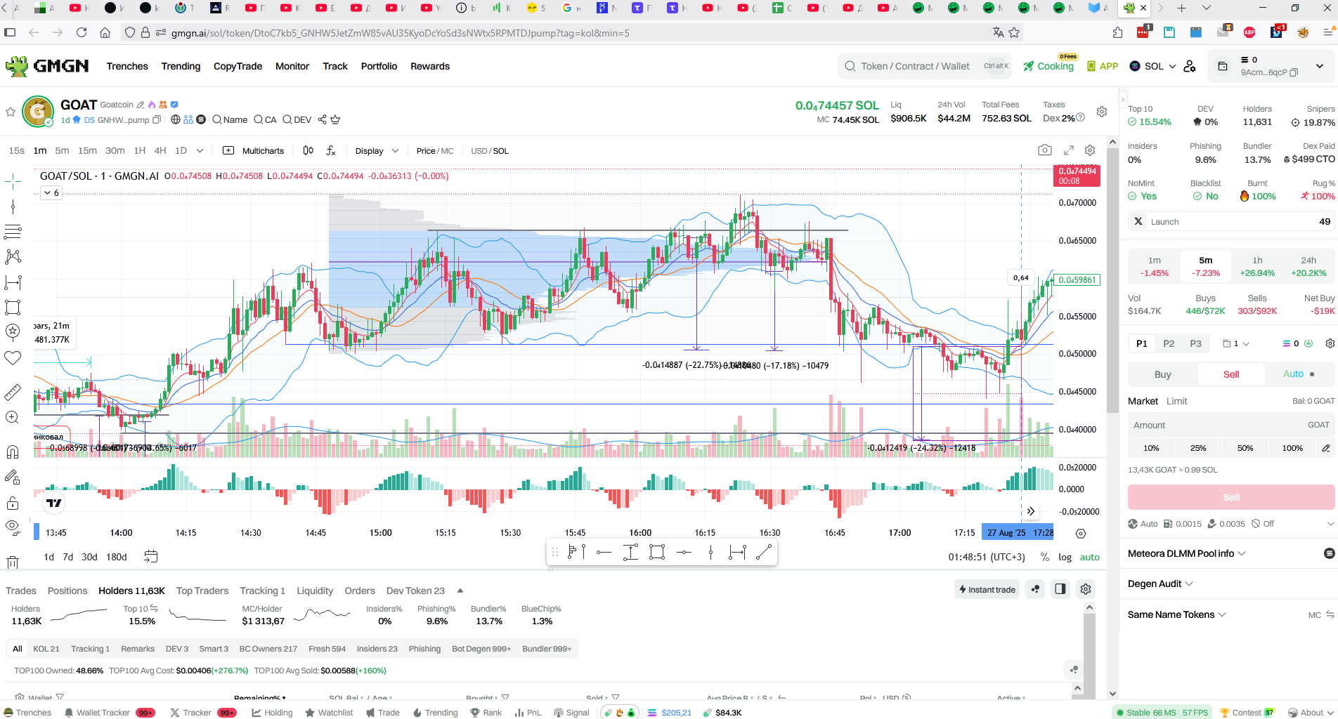Select the crosshair cursor tool
1338x719 pixels.
13,182
